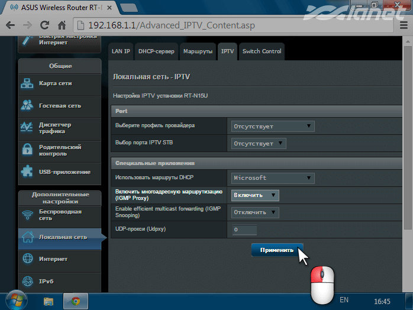This screenshot has height=310, width=413.
Task: Expand the IPTV STB port dropdown
Action: point(258,143)
